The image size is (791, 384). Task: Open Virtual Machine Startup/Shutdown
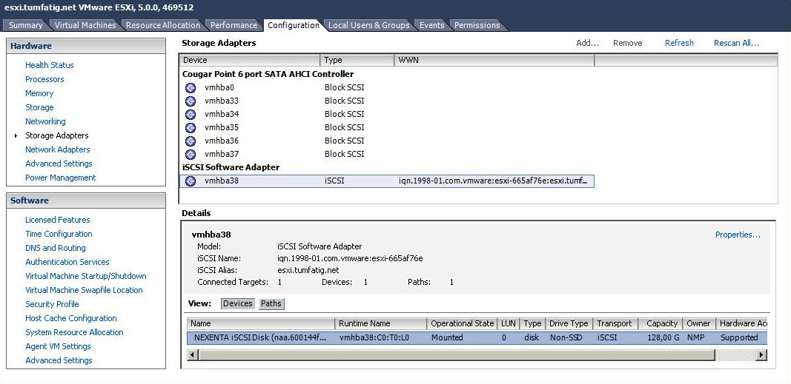click(x=86, y=276)
